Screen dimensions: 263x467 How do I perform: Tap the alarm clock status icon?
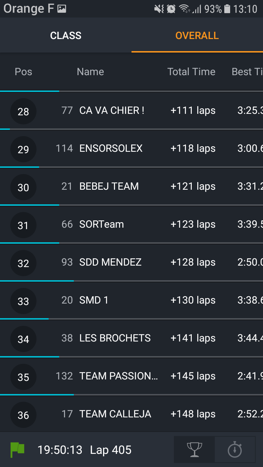(x=171, y=9)
